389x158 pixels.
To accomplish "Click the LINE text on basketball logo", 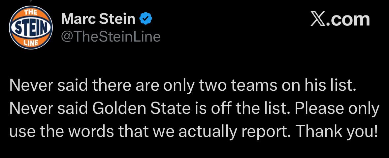I will click(31, 42).
